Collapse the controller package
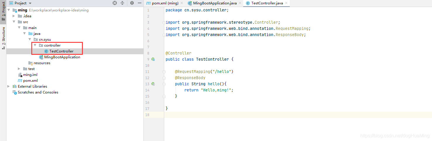The image size is (432, 141). 35,45
